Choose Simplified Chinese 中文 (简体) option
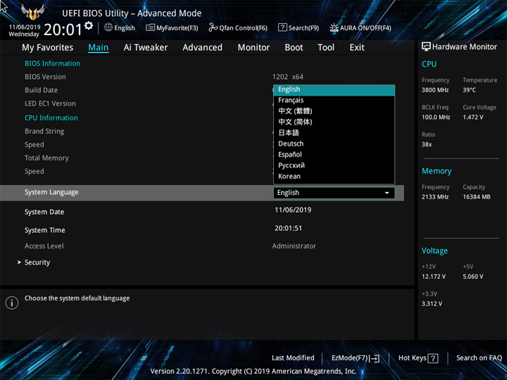Image resolution: width=507 pixels, height=380 pixels. point(334,122)
